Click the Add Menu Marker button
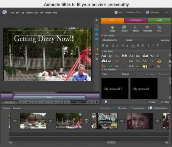This screenshot has width=172, height=147. point(158,108)
